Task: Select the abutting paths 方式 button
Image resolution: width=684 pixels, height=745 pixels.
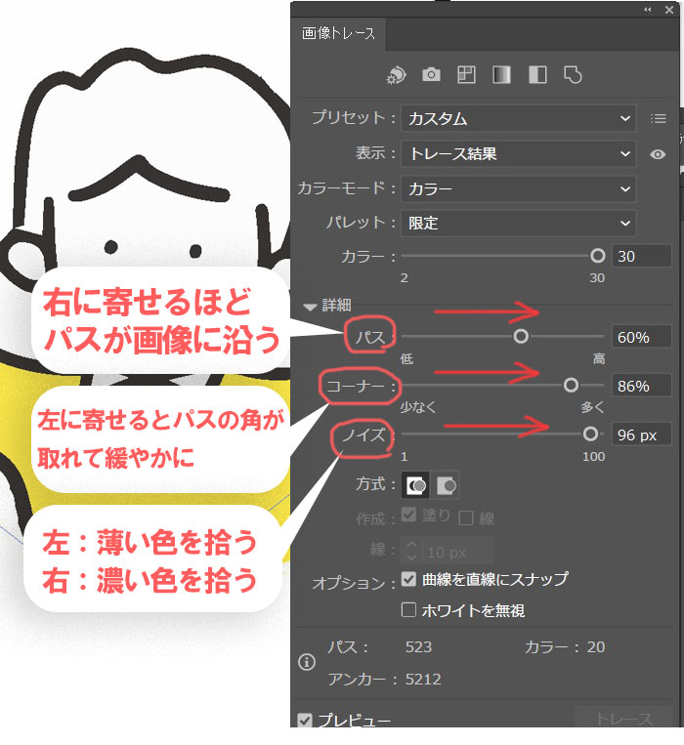Action: (416, 485)
